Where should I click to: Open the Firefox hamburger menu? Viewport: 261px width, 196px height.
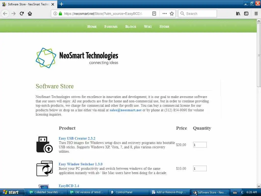[x=256, y=14]
